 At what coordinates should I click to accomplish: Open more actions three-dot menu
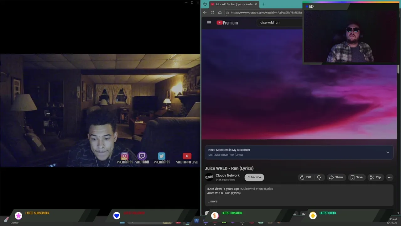[x=390, y=177]
